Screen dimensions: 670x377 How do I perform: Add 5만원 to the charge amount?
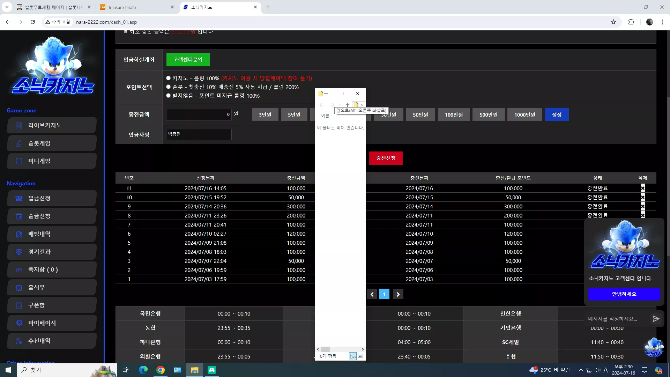tap(294, 114)
